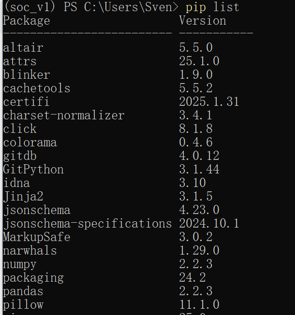
Task: Click version 2024.10.1 in the list
Action: click(209, 224)
